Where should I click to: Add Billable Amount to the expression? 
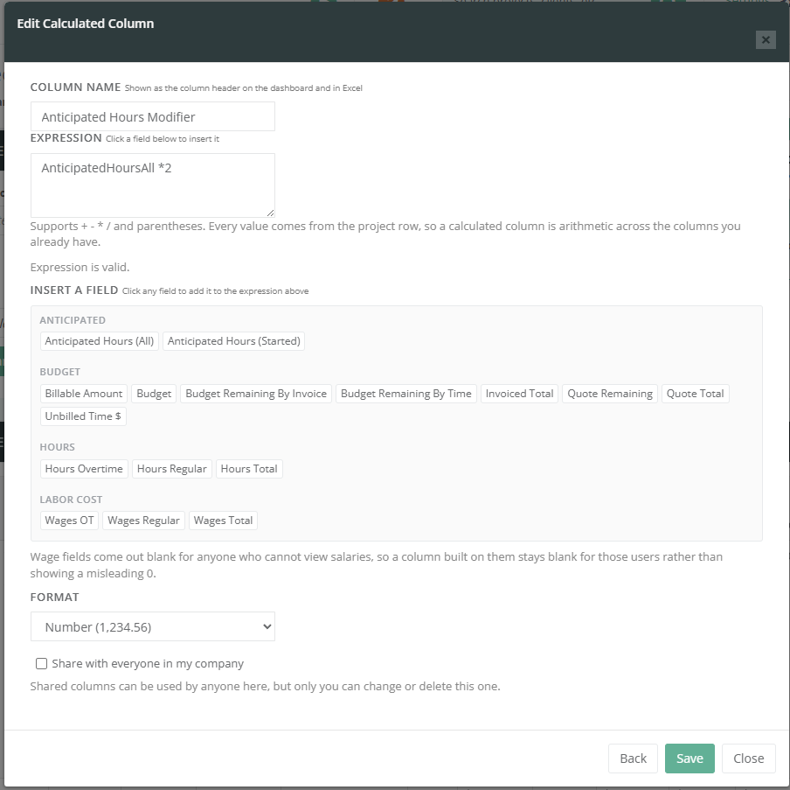(84, 394)
